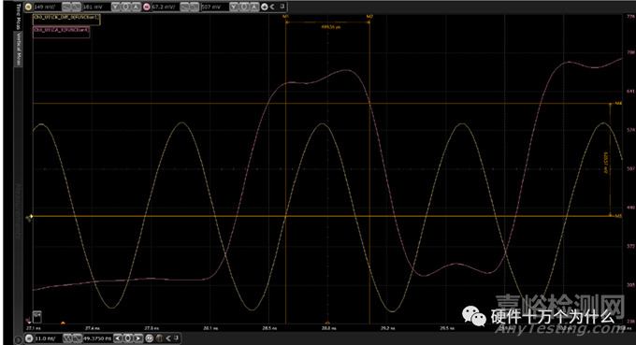Click the 11.0 ns/ timebase field

point(49,338)
